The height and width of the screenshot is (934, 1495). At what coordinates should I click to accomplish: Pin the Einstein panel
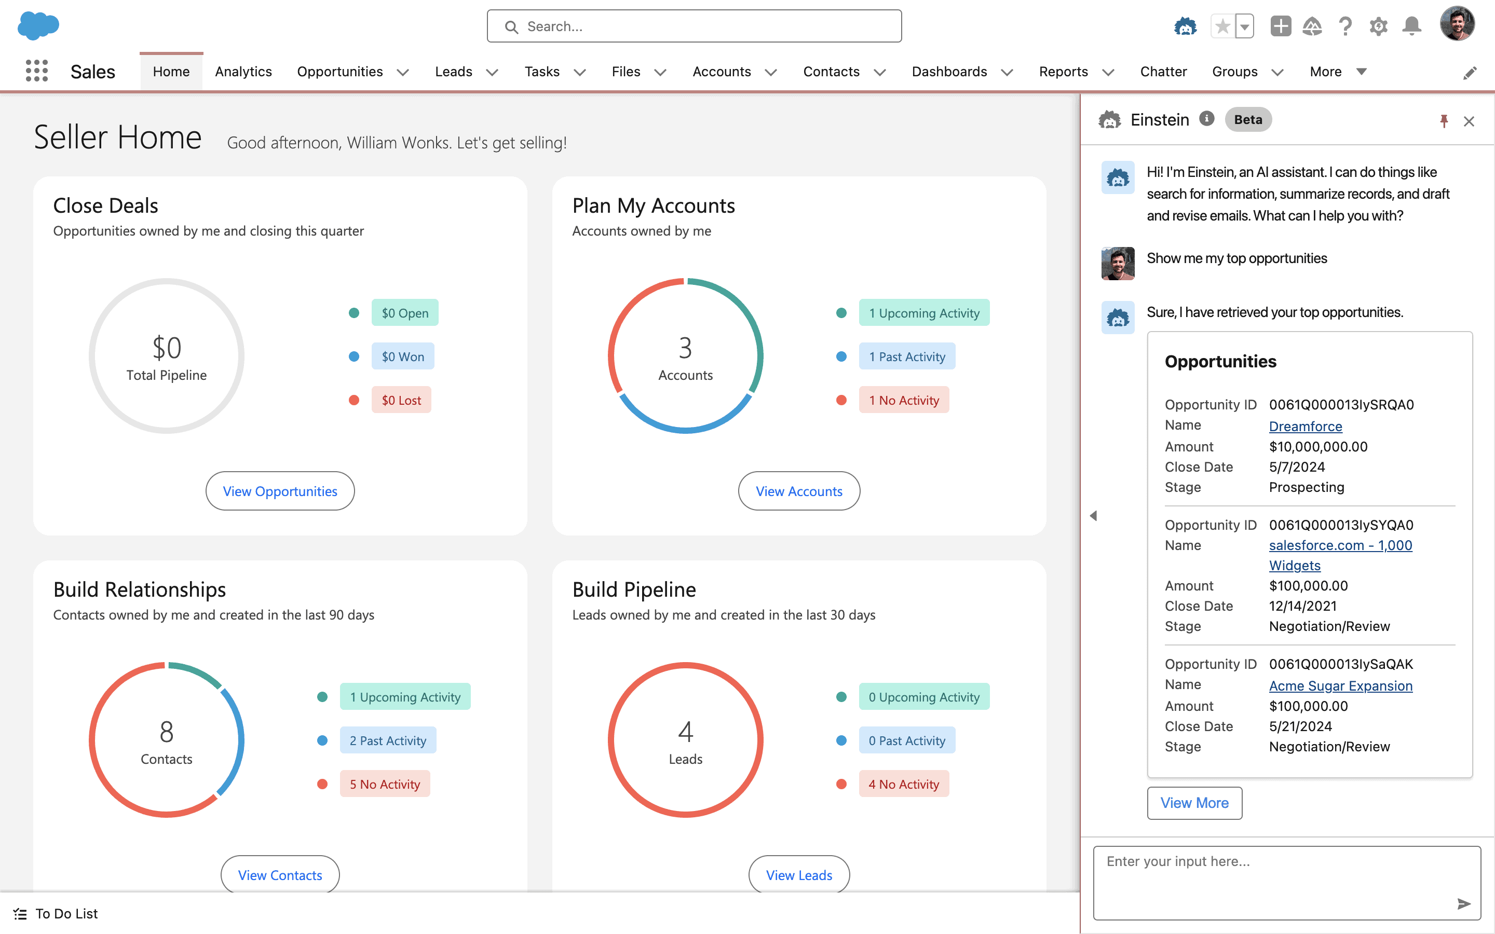(1444, 120)
